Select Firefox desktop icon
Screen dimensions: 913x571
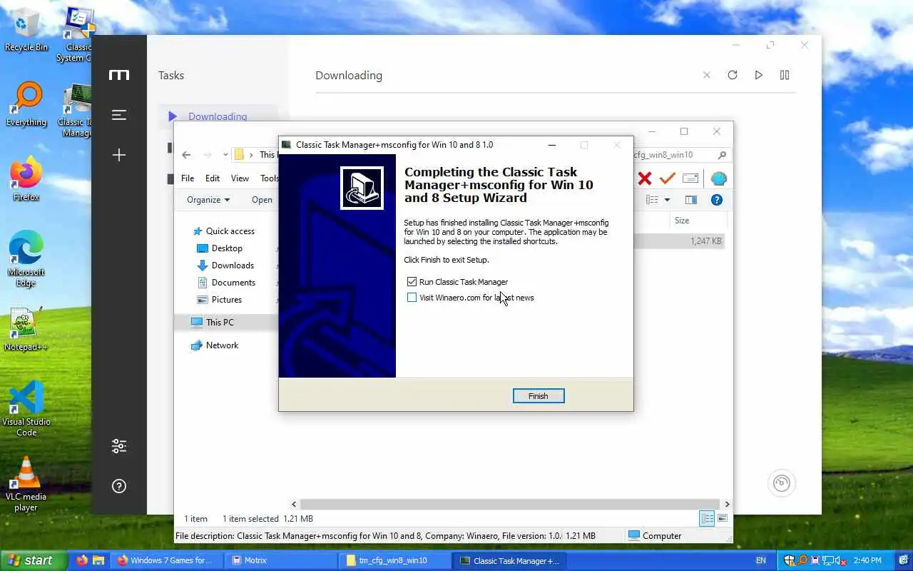pyautogui.click(x=26, y=180)
